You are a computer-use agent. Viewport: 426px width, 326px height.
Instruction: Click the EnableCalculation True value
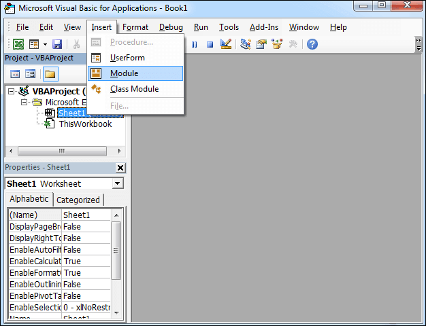(x=86, y=261)
